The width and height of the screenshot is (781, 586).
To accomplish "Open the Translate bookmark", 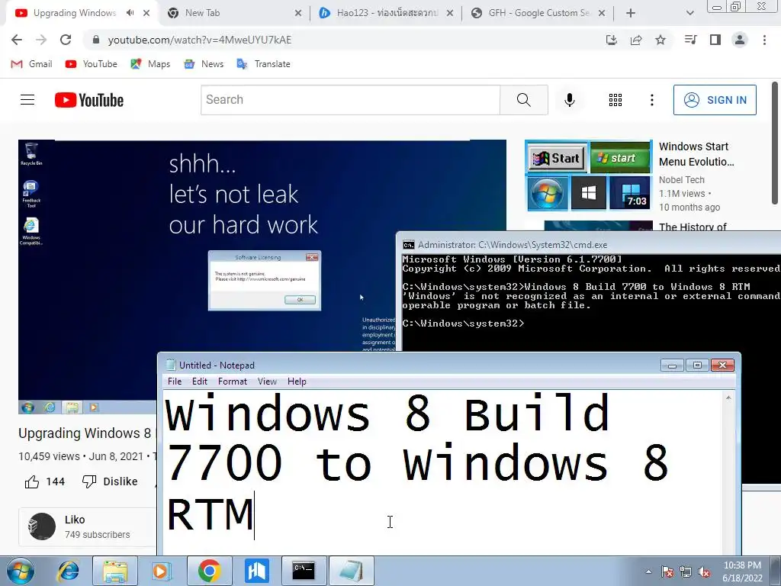I will (x=263, y=64).
